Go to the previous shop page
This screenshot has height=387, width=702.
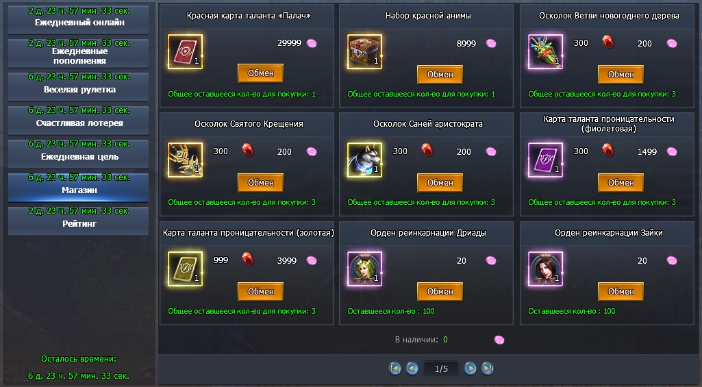pos(412,369)
